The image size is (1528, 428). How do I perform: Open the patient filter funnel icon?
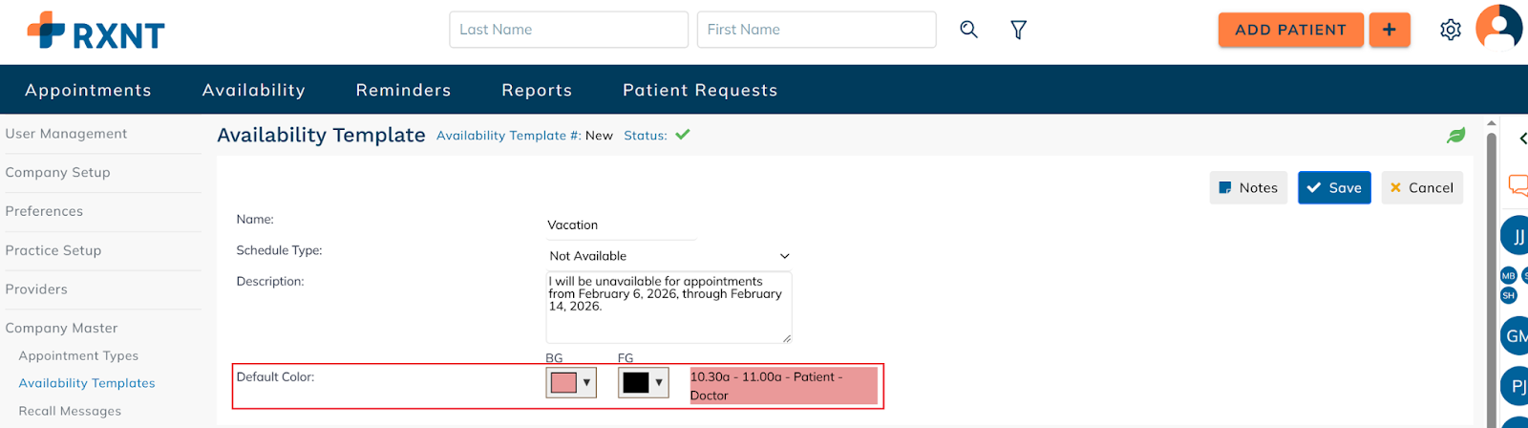[1019, 31]
